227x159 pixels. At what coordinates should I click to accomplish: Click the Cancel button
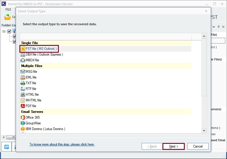coord(198,146)
